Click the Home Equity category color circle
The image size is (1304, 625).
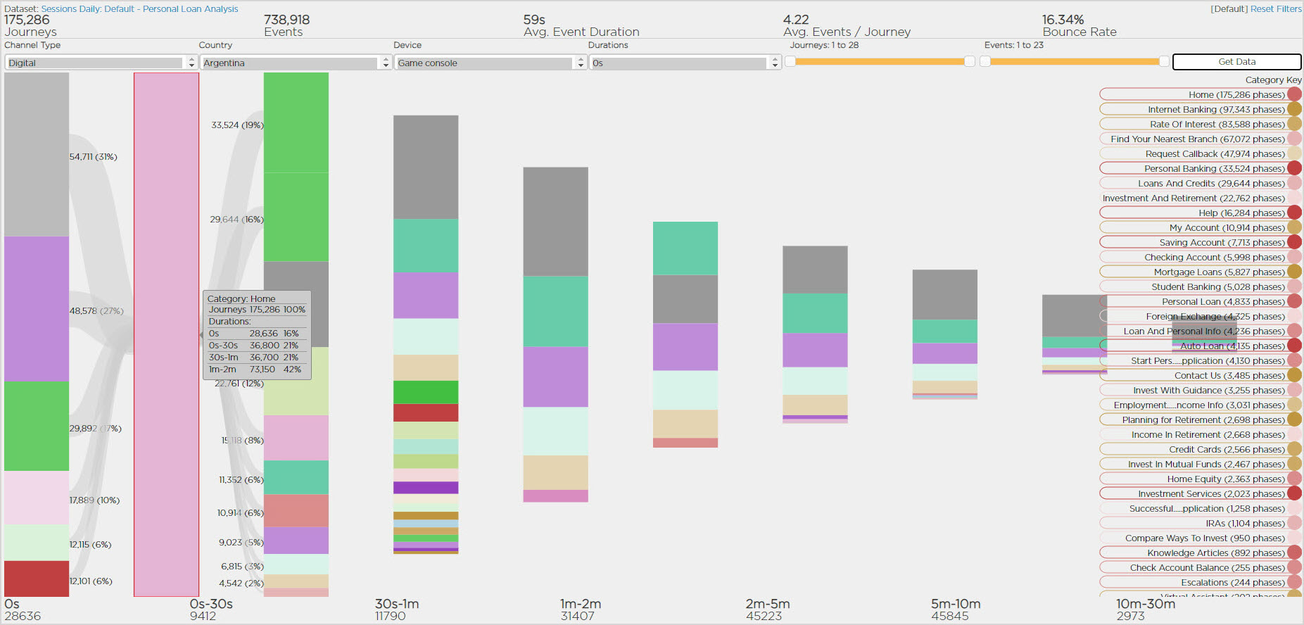1294,479
